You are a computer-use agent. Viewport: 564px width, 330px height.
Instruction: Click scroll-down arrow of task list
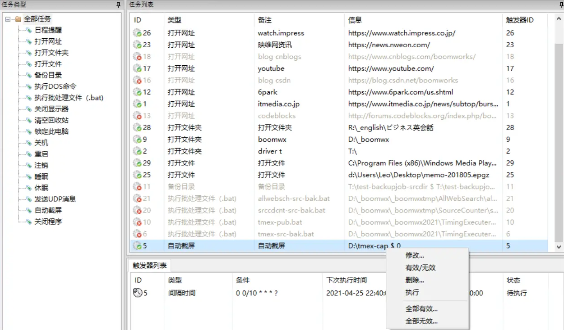tap(559, 247)
